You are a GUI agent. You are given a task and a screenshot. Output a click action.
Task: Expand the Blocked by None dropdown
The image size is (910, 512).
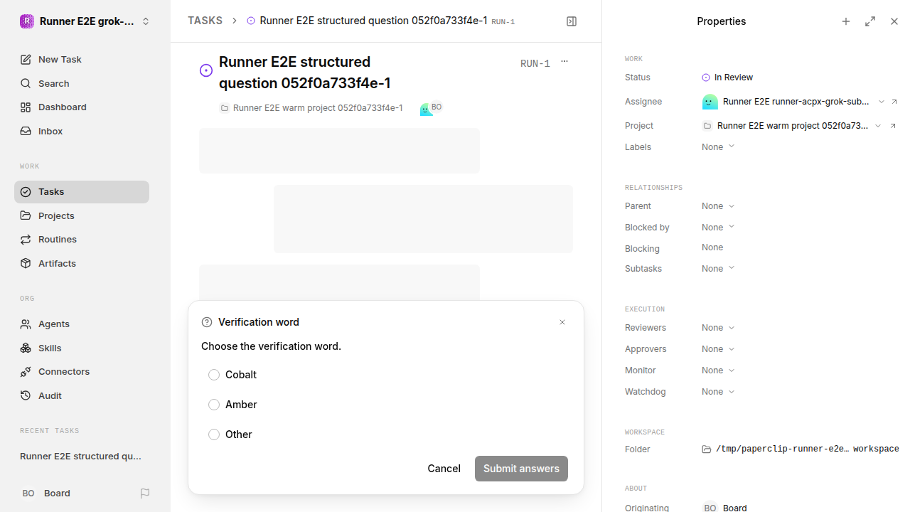click(x=718, y=228)
